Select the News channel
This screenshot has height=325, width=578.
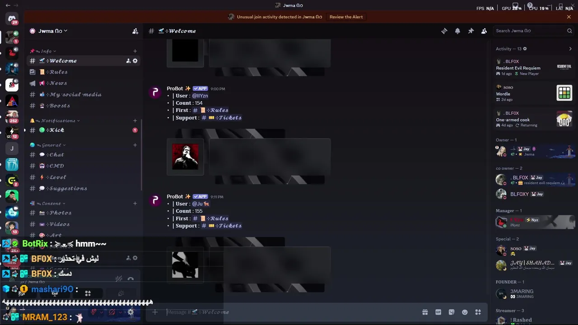coord(84,83)
